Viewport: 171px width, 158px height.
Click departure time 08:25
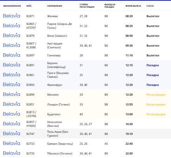(129, 26)
